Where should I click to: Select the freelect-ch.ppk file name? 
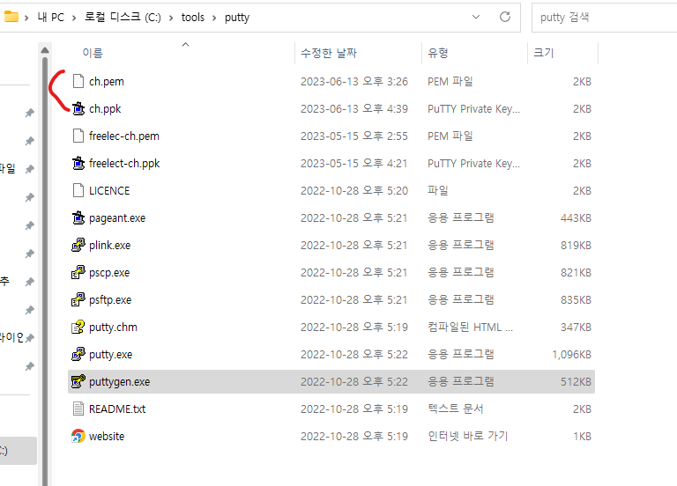click(124, 164)
